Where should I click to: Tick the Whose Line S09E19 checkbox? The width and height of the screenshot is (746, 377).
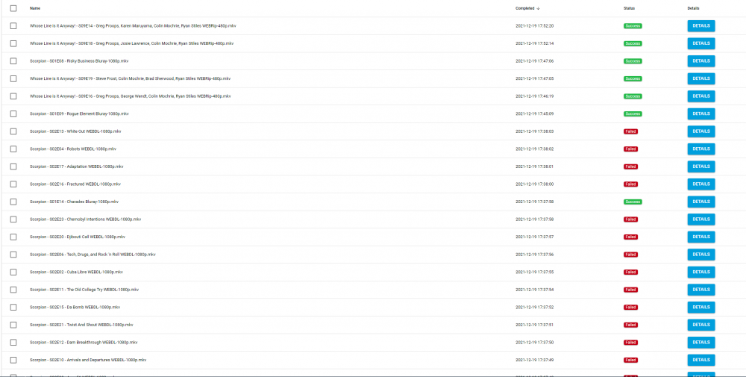coord(13,78)
